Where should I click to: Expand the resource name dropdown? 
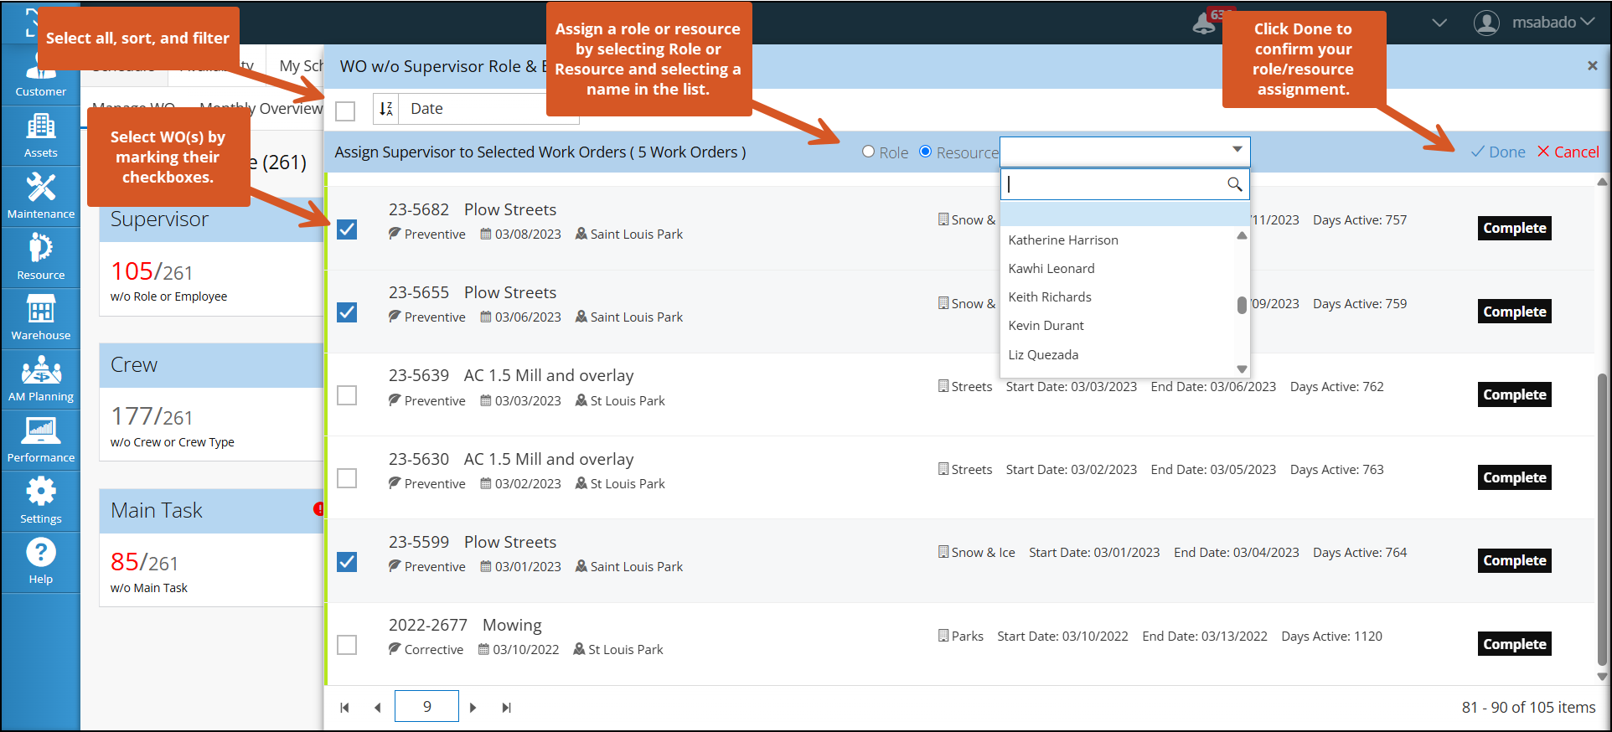(1124, 152)
